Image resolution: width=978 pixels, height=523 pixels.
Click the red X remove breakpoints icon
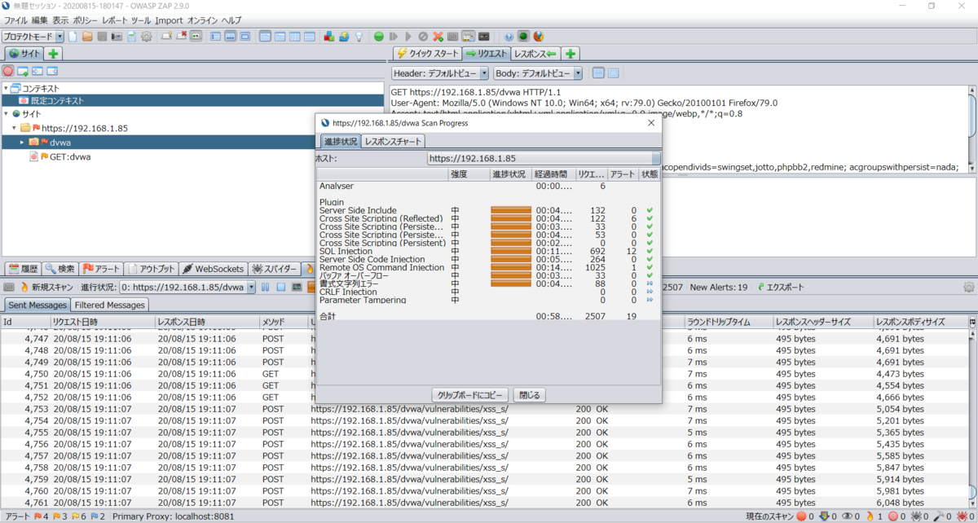(x=438, y=37)
